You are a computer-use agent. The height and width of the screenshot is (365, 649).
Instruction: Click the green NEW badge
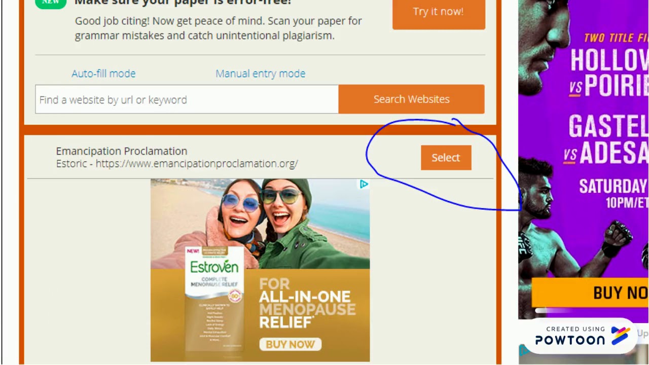[x=51, y=3]
